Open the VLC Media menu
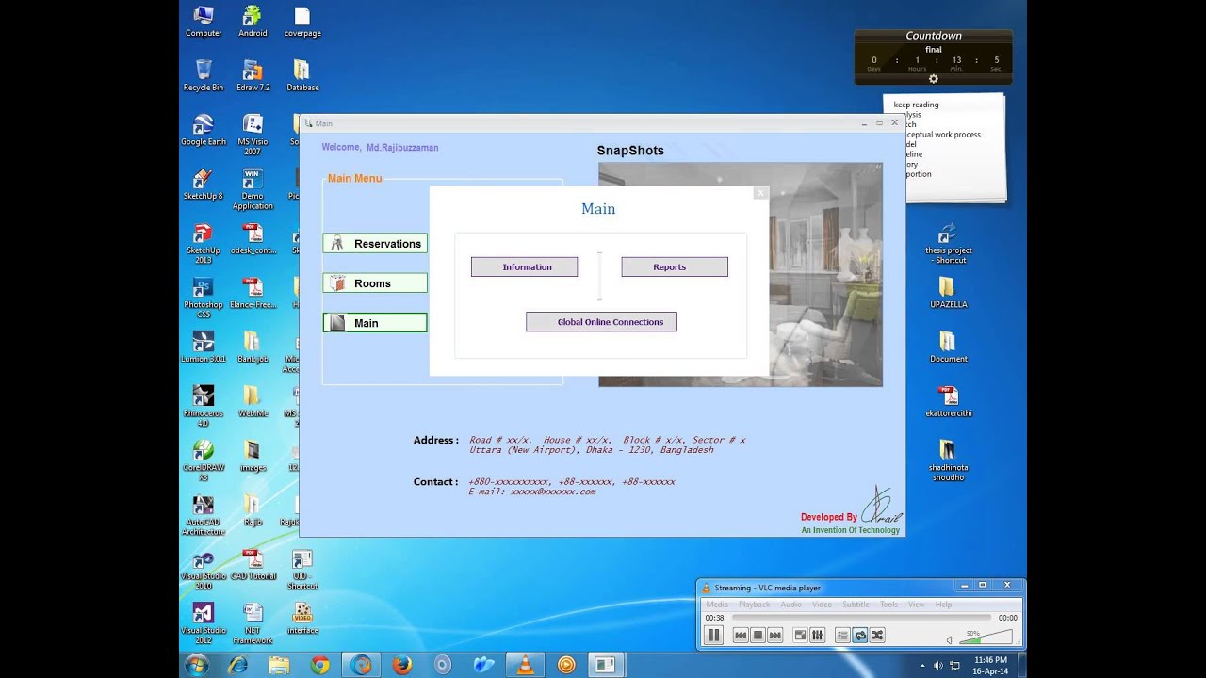Image resolution: width=1206 pixels, height=678 pixels. [717, 605]
